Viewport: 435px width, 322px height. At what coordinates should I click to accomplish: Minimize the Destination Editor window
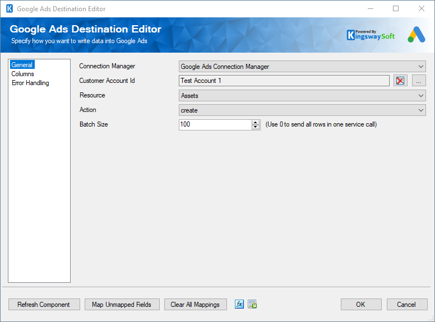click(371, 8)
